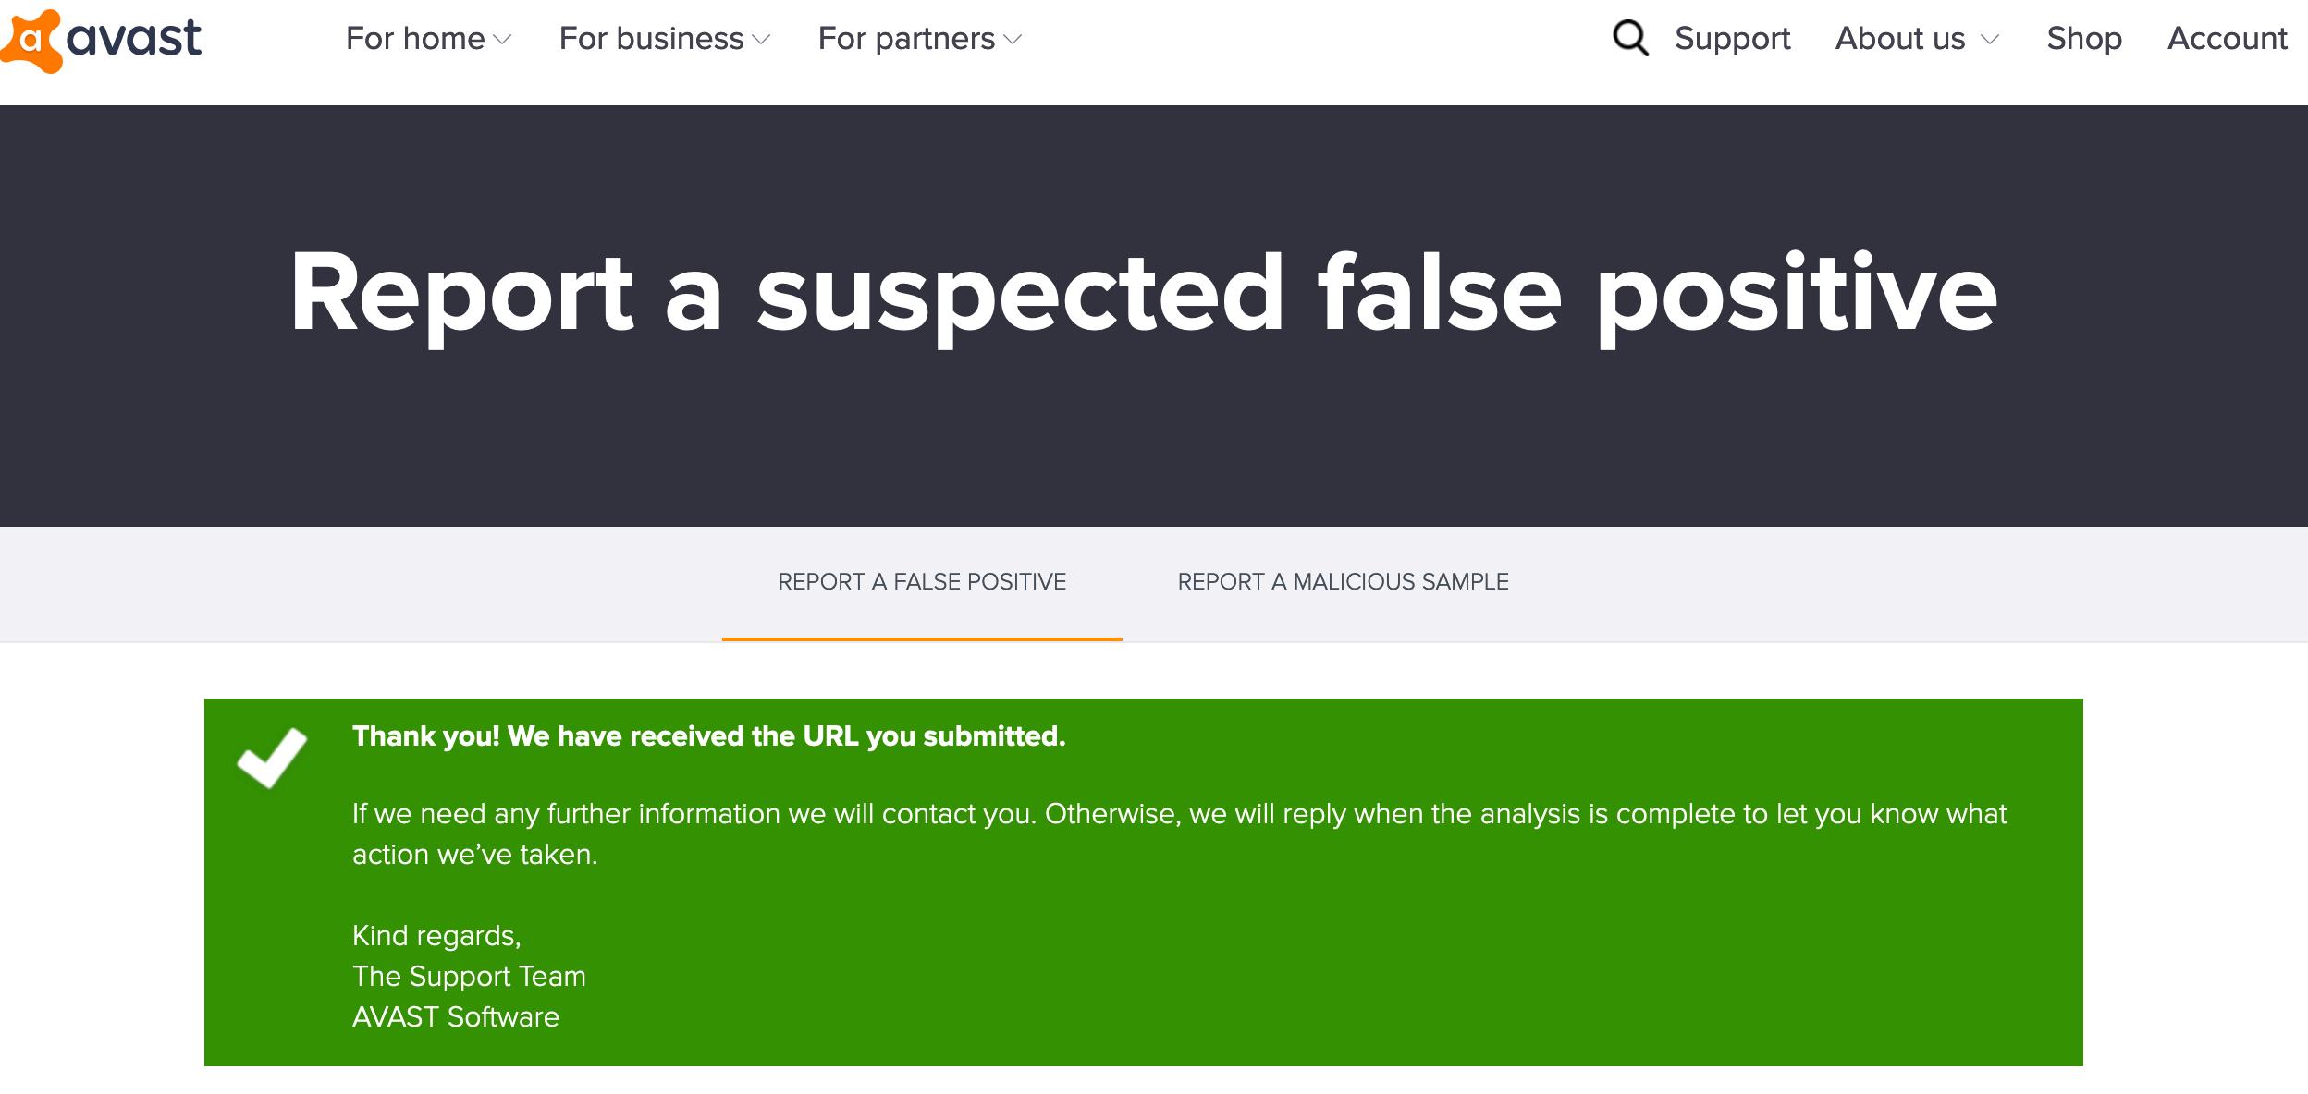The width and height of the screenshot is (2308, 1094).
Task: Open search with the magnifier icon
Action: (1630, 39)
